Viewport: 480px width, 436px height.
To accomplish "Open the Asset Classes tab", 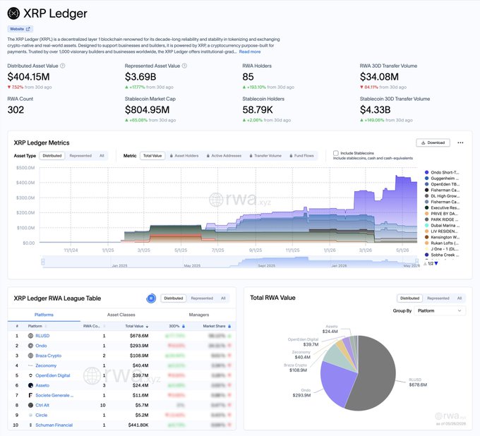I will (121, 315).
